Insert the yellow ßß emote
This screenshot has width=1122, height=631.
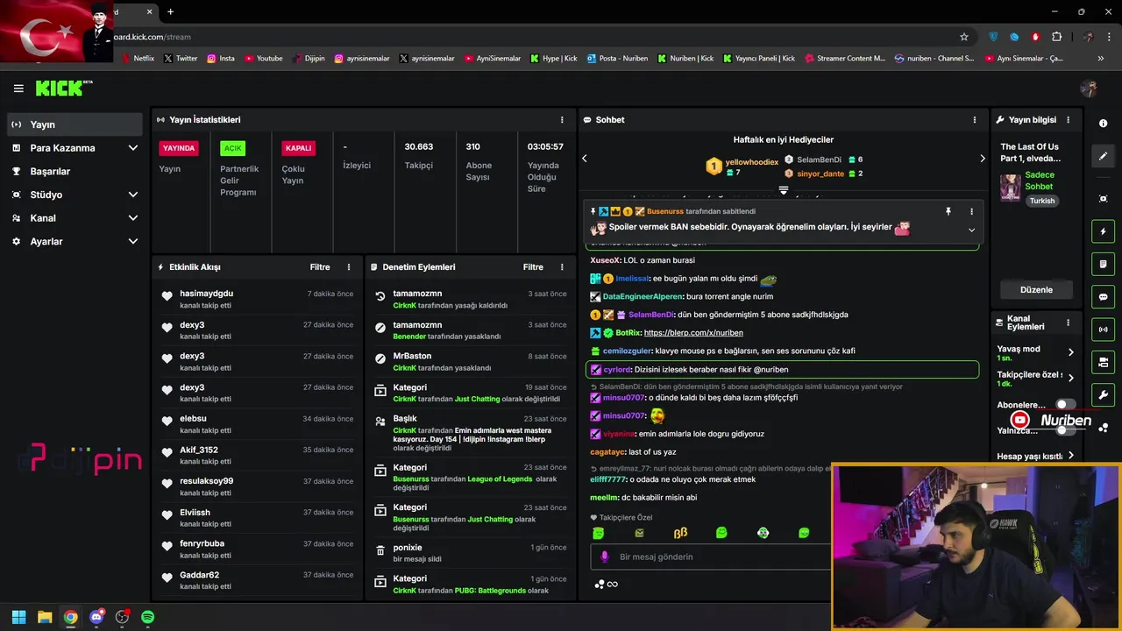[680, 533]
